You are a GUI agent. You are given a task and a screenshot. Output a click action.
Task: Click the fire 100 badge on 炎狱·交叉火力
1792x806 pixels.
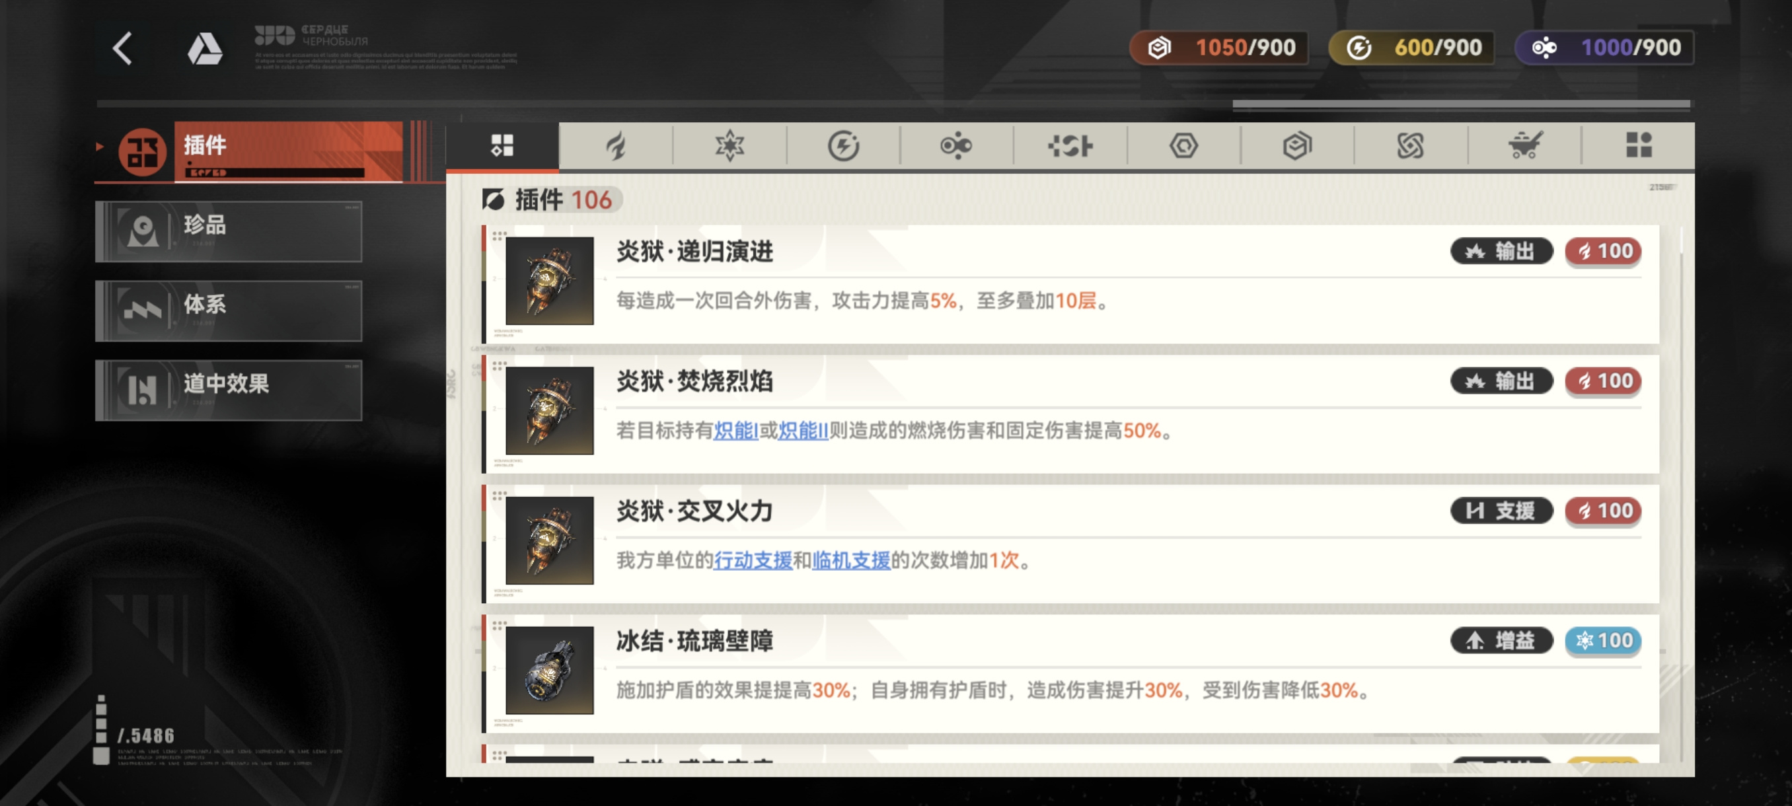[1603, 511]
